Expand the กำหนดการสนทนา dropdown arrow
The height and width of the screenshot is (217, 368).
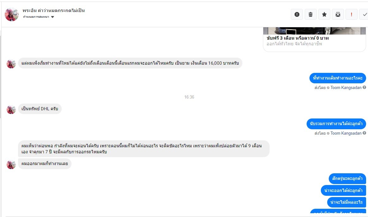tap(53, 17)
